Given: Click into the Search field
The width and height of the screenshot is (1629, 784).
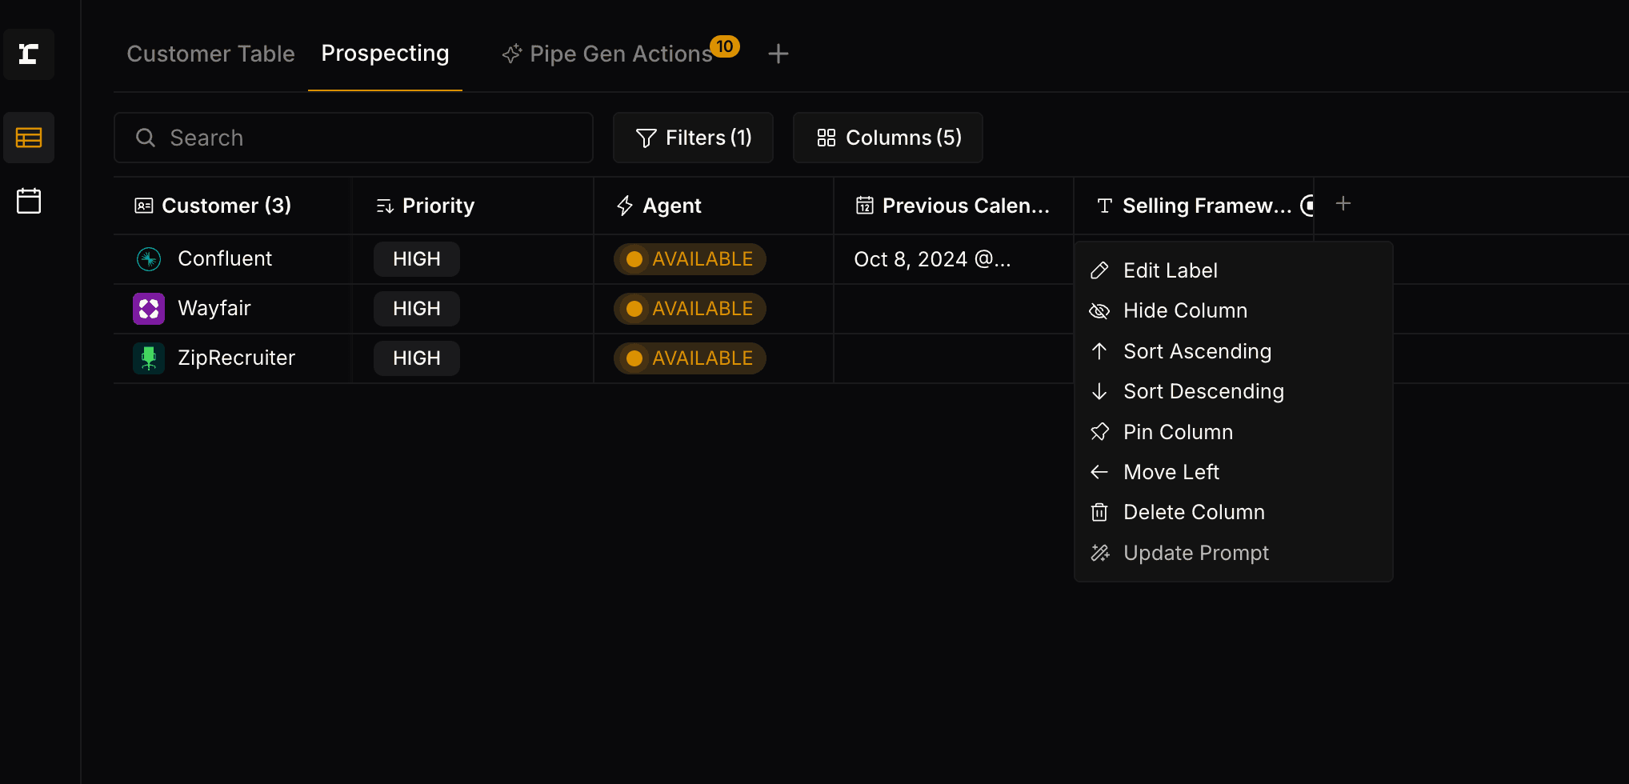Looking at the screenshot, I should [354, 138].
